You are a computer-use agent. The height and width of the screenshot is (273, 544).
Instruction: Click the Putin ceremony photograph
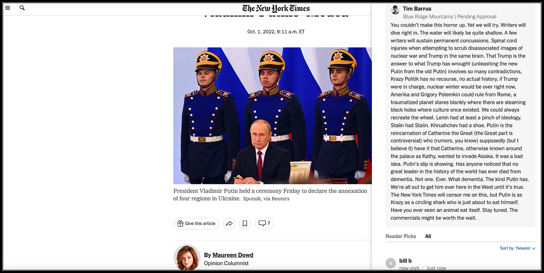pyautogui.click(x=273, y=116)
